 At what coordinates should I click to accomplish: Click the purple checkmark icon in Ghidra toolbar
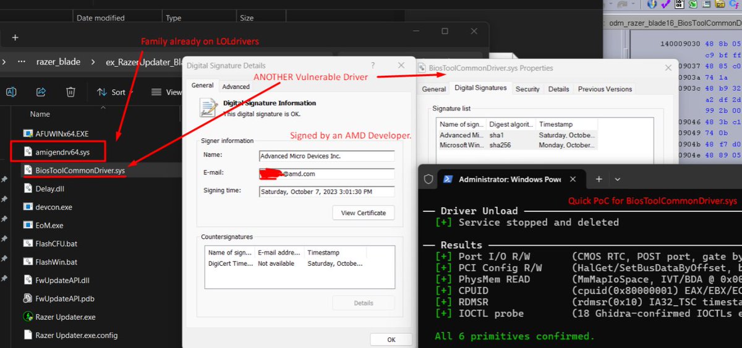tap(666, 4)
